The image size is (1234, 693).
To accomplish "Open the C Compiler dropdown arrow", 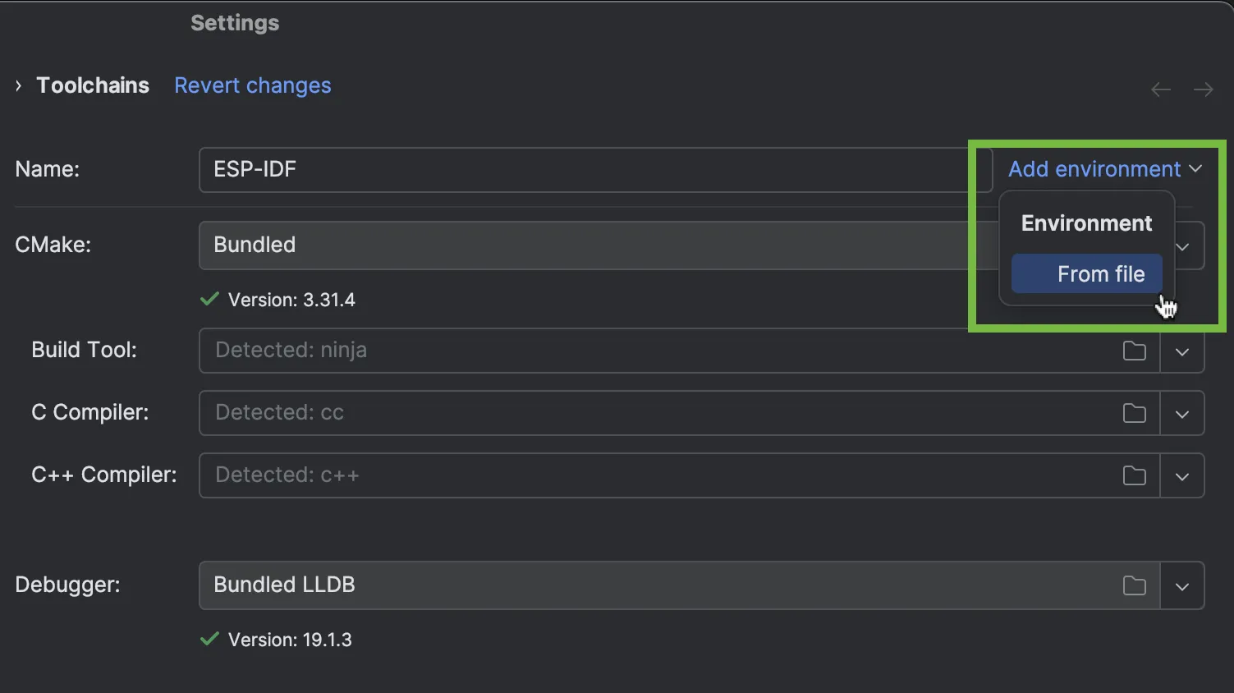I will point(1181,414).
